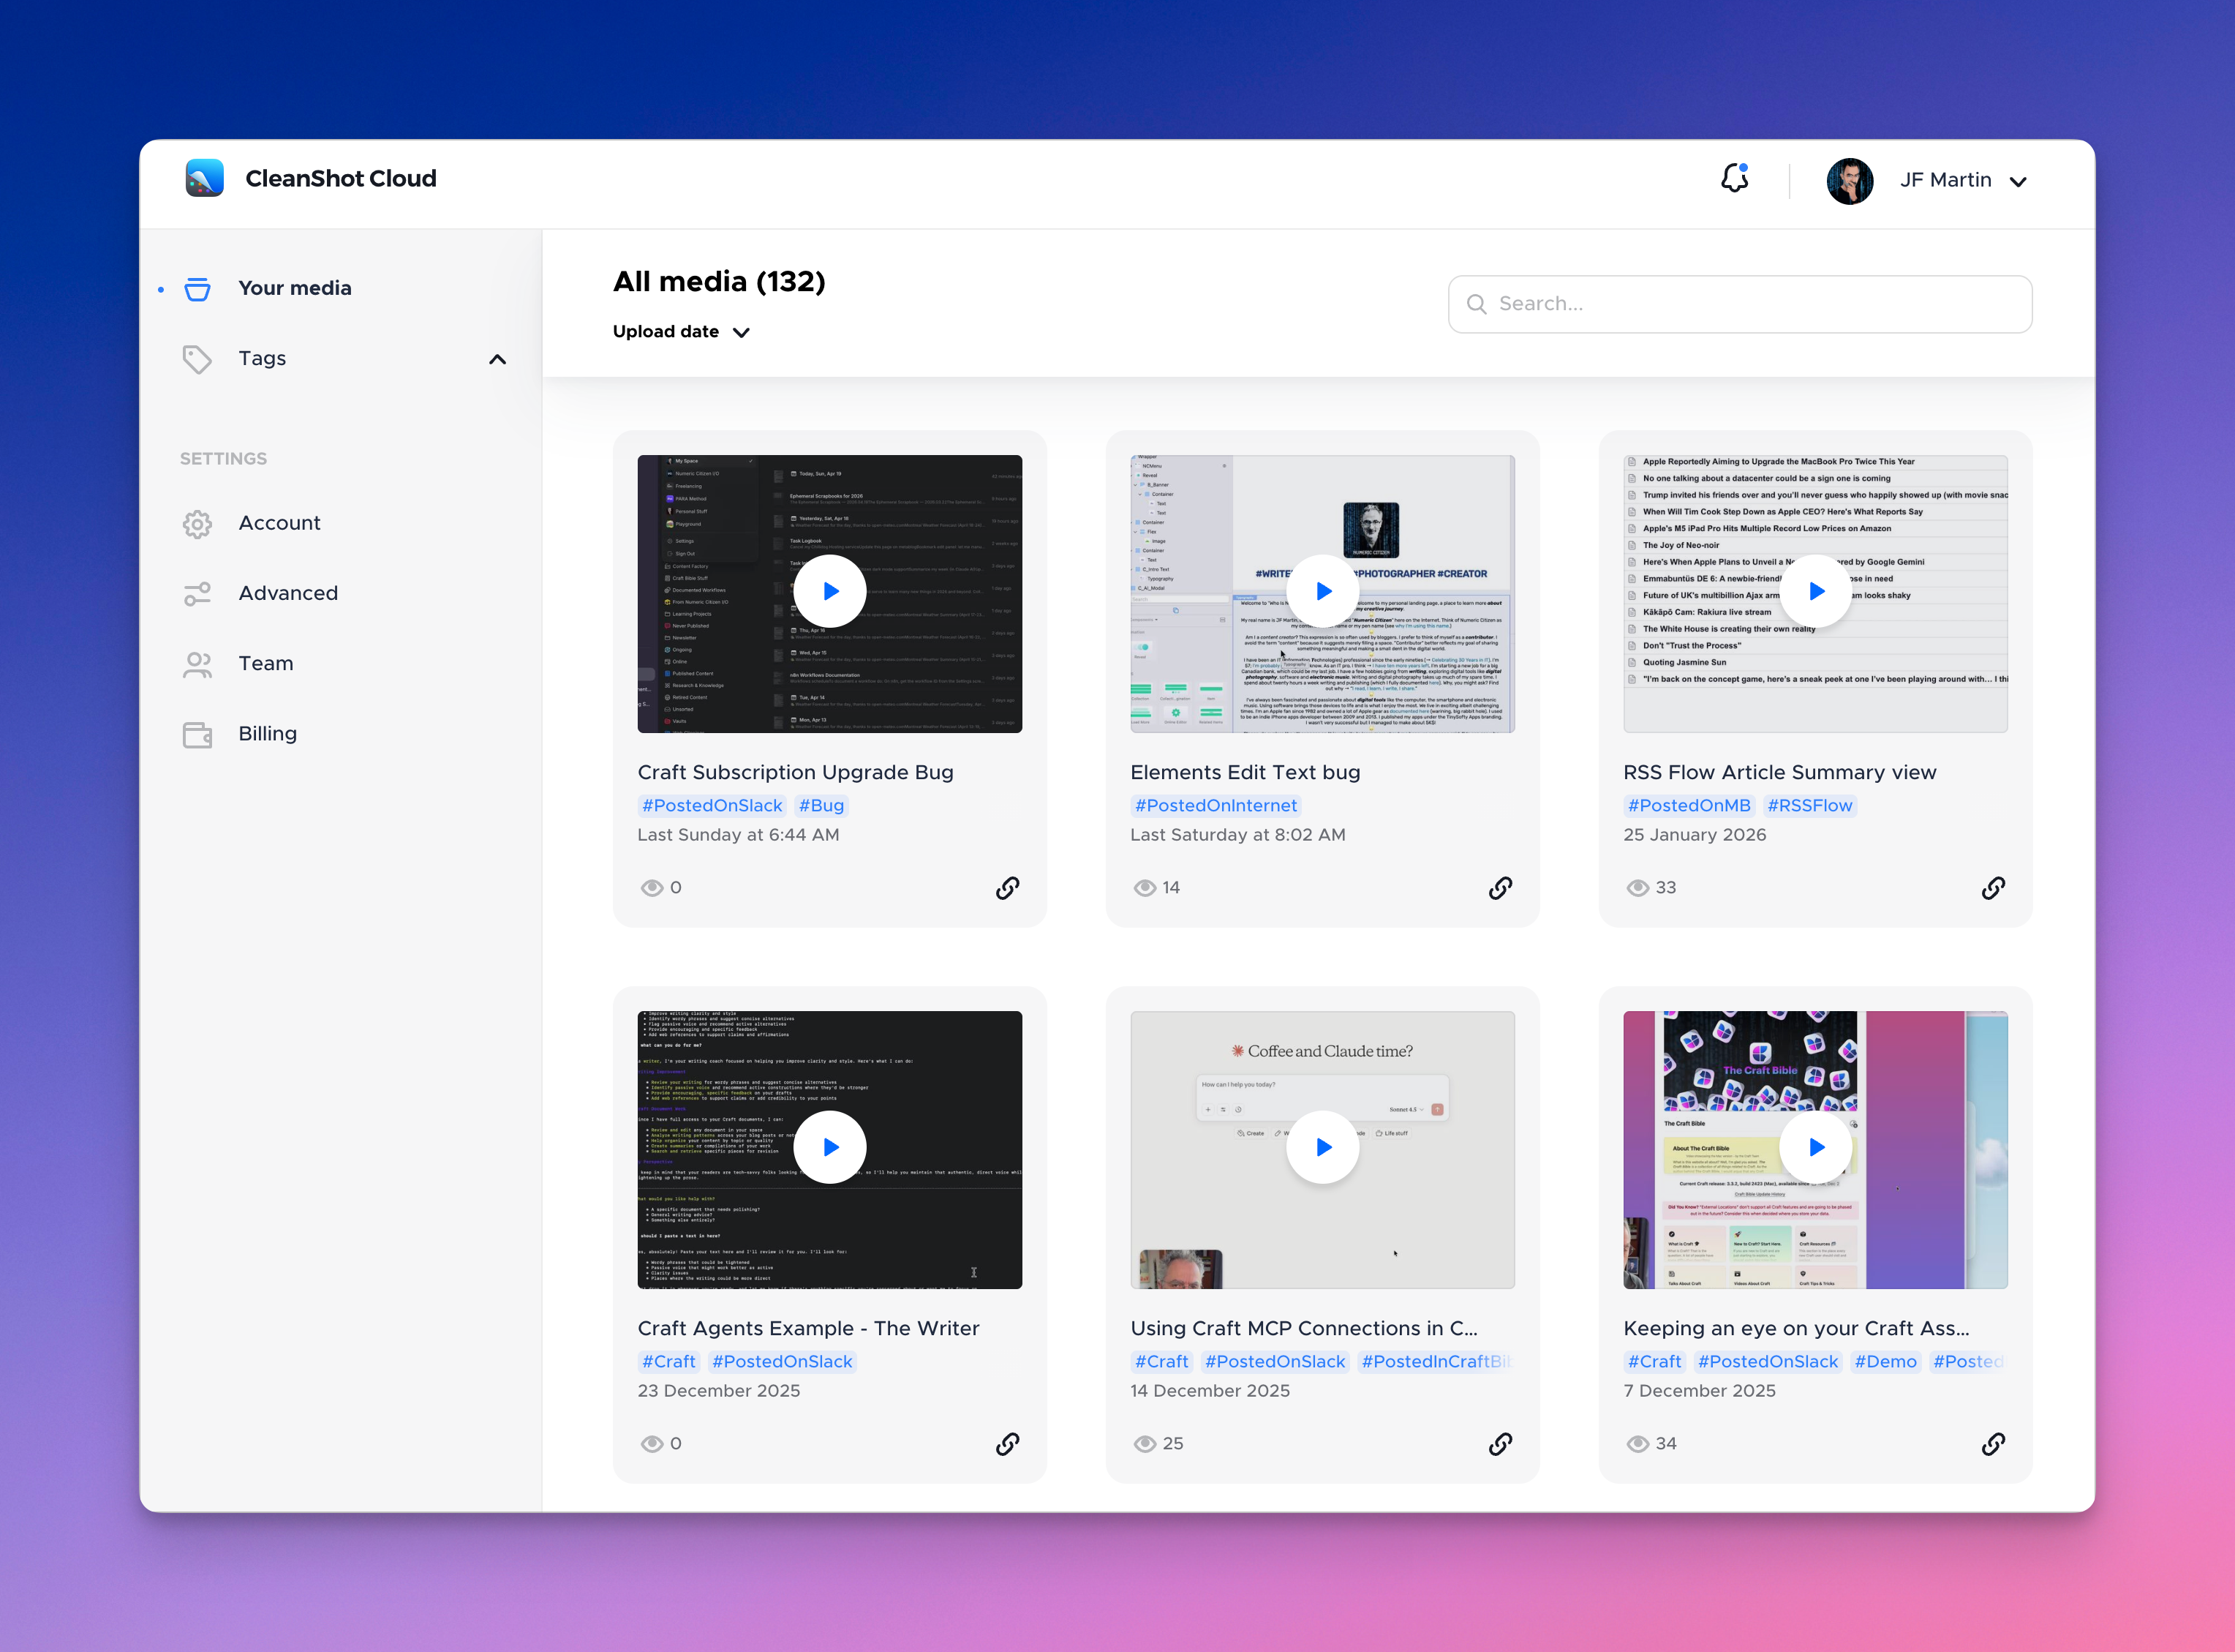Copy link for Elements Edit Text bug
This screenshot has width=2235, height=1652.
[1500, 888]
